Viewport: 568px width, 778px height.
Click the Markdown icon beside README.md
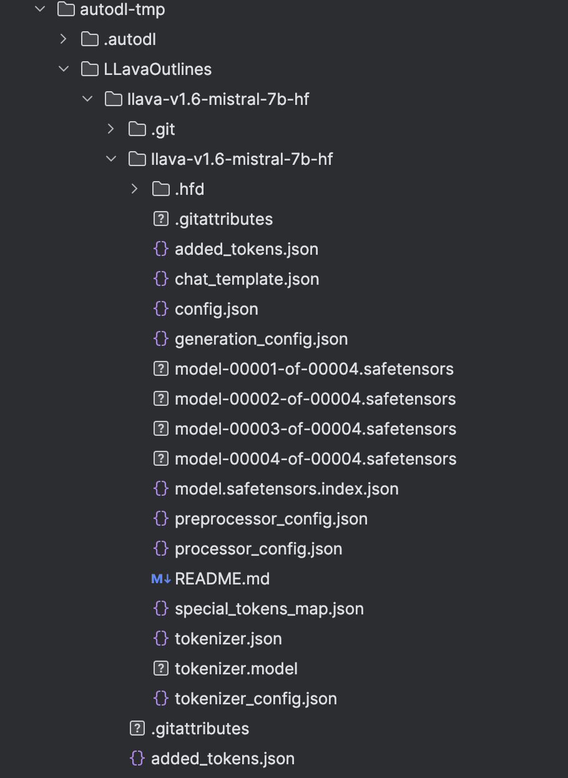click(160, 579)
